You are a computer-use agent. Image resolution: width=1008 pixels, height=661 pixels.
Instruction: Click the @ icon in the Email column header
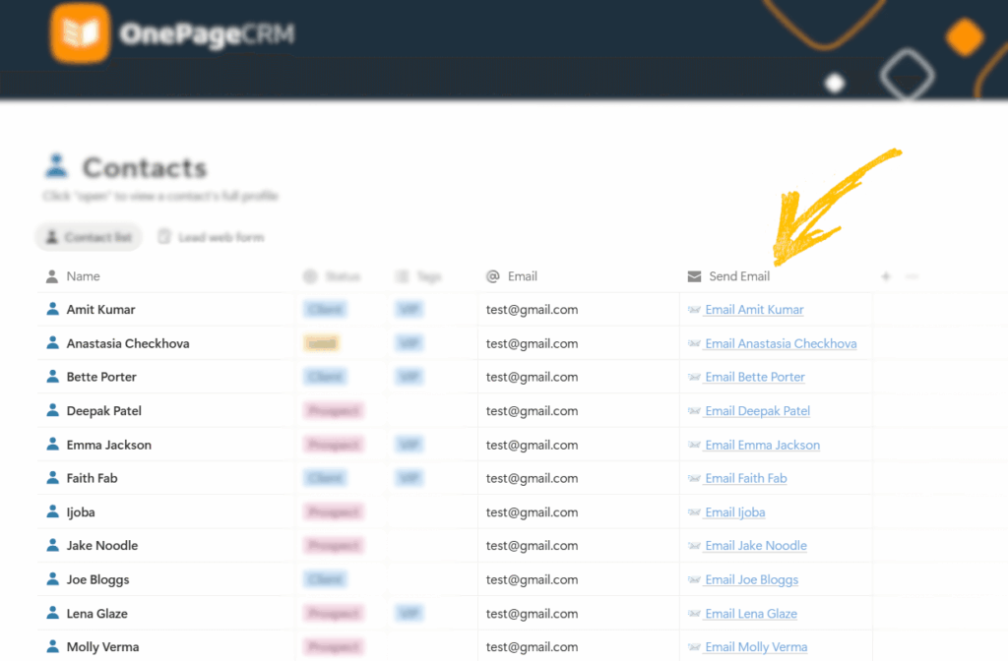(492, 276)
